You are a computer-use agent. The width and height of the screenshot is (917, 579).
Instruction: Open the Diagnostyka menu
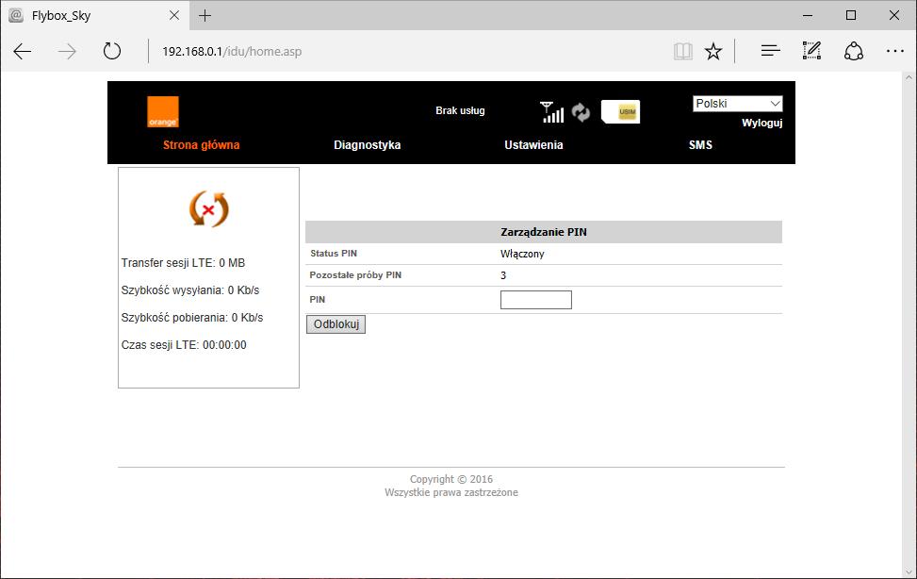368,145
